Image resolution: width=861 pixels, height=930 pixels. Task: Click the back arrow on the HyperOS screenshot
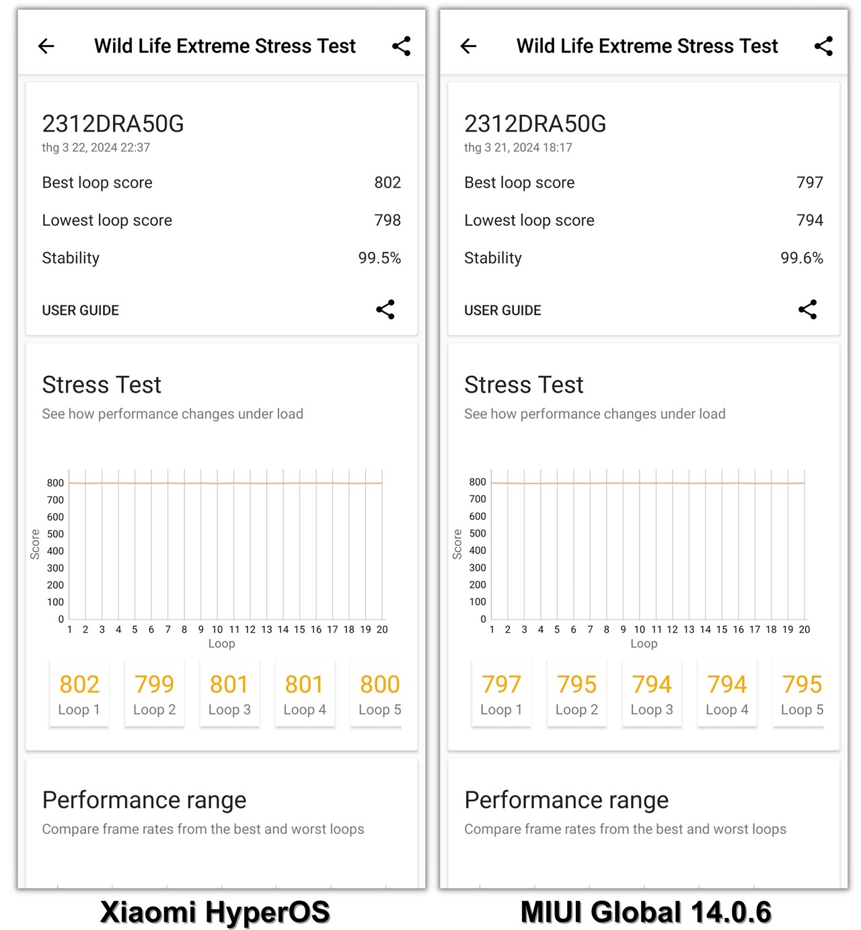(46, 46)
